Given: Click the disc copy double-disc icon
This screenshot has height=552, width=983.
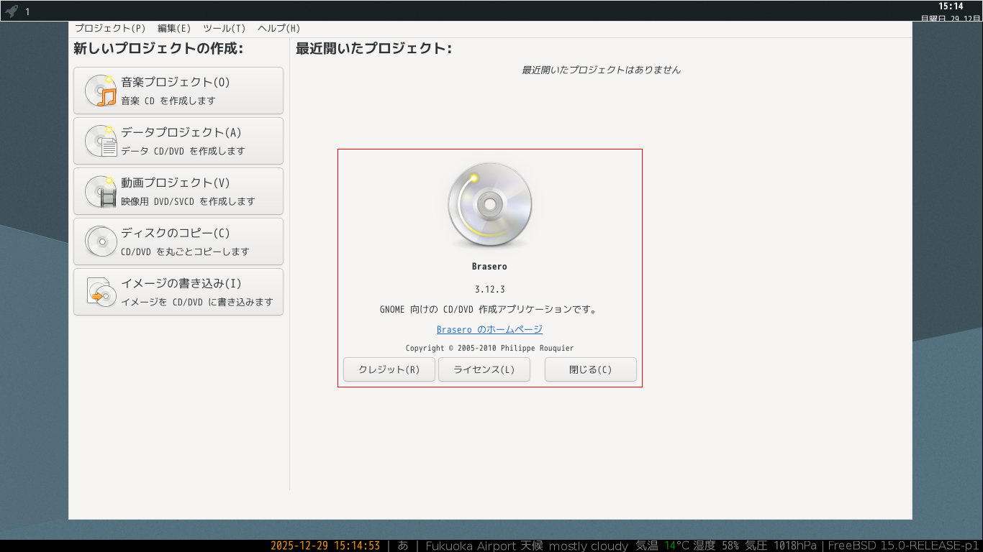Looking at the screenshot, I should (101, 241).
